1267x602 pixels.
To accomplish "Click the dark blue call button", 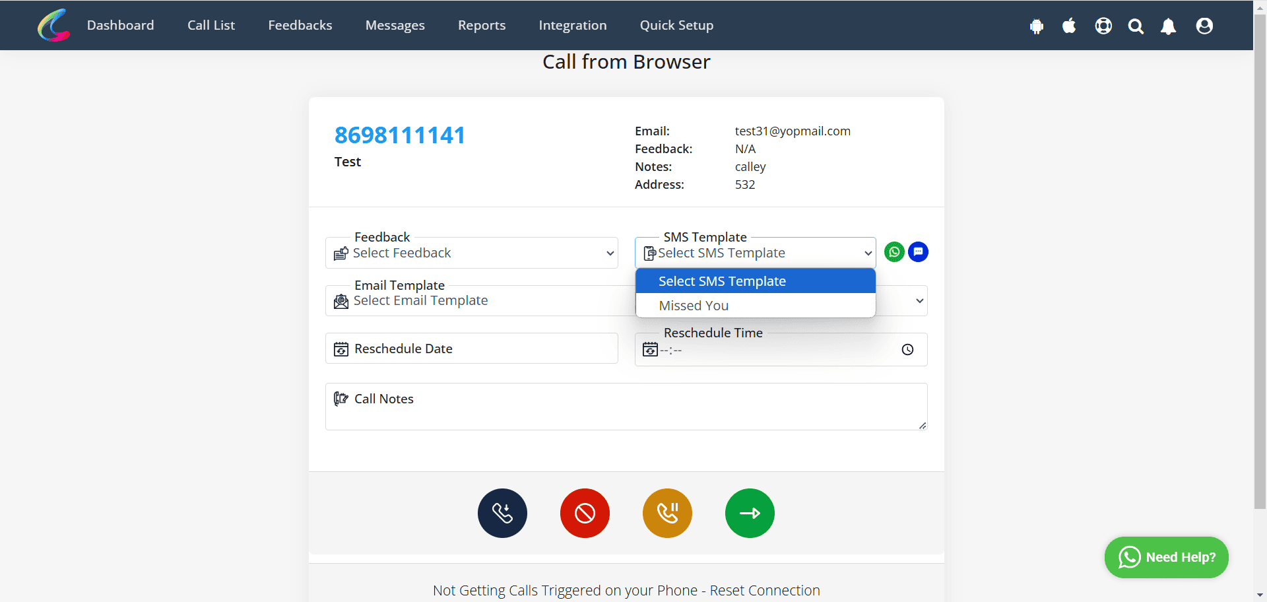I will pos(502,513).
